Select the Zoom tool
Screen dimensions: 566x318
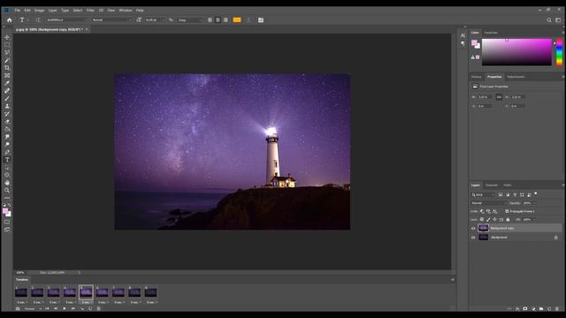click(7, 190)
